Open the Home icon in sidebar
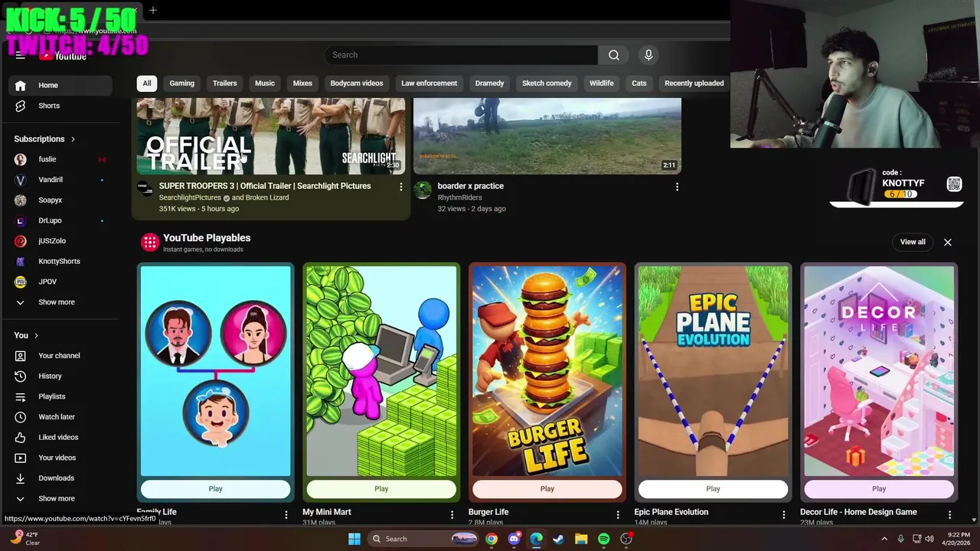This screenshot has width=980, height=551. pyautogui.click(x=21, y=86)
